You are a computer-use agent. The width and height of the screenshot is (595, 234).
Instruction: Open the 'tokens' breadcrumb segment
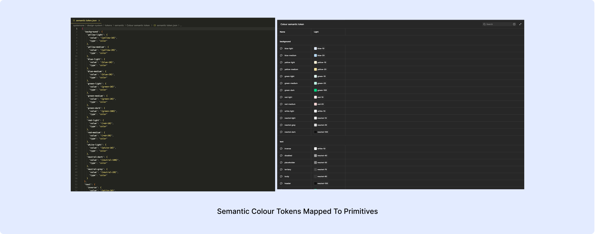pos(108,25)
